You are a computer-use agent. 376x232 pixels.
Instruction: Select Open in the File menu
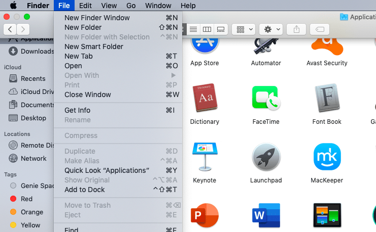[x=118, y=66]
